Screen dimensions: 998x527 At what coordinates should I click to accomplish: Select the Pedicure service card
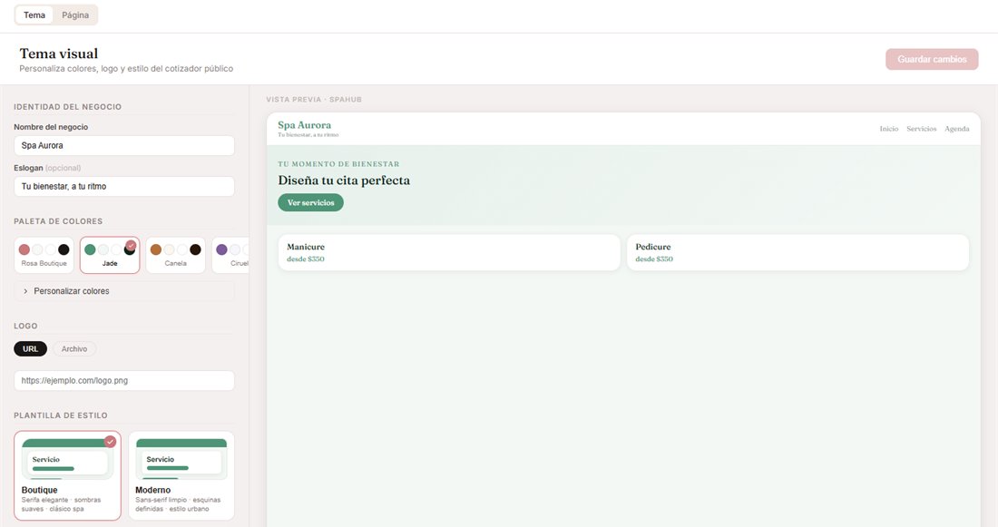click(x=797, y=252)
